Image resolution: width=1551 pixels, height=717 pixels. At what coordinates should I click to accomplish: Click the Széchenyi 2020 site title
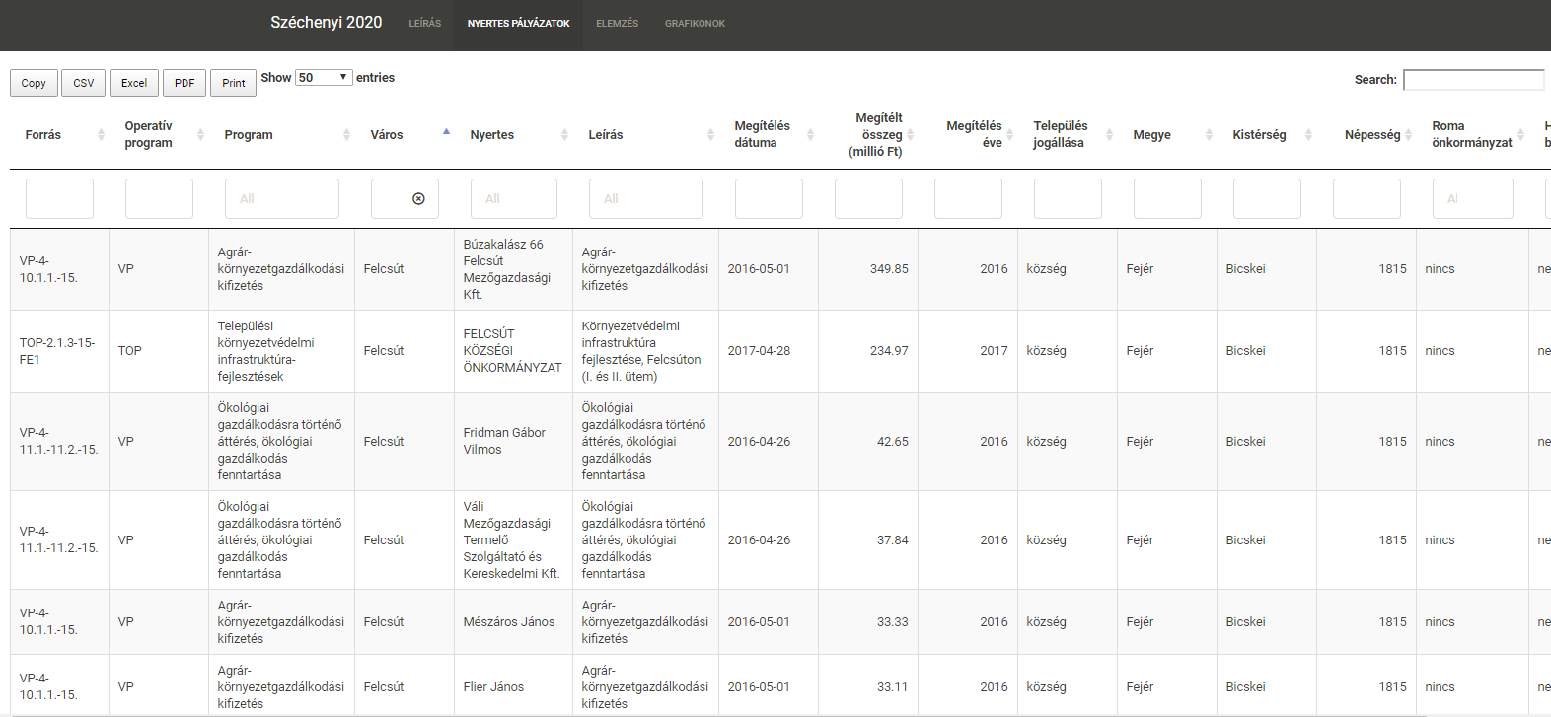point(326,23)
